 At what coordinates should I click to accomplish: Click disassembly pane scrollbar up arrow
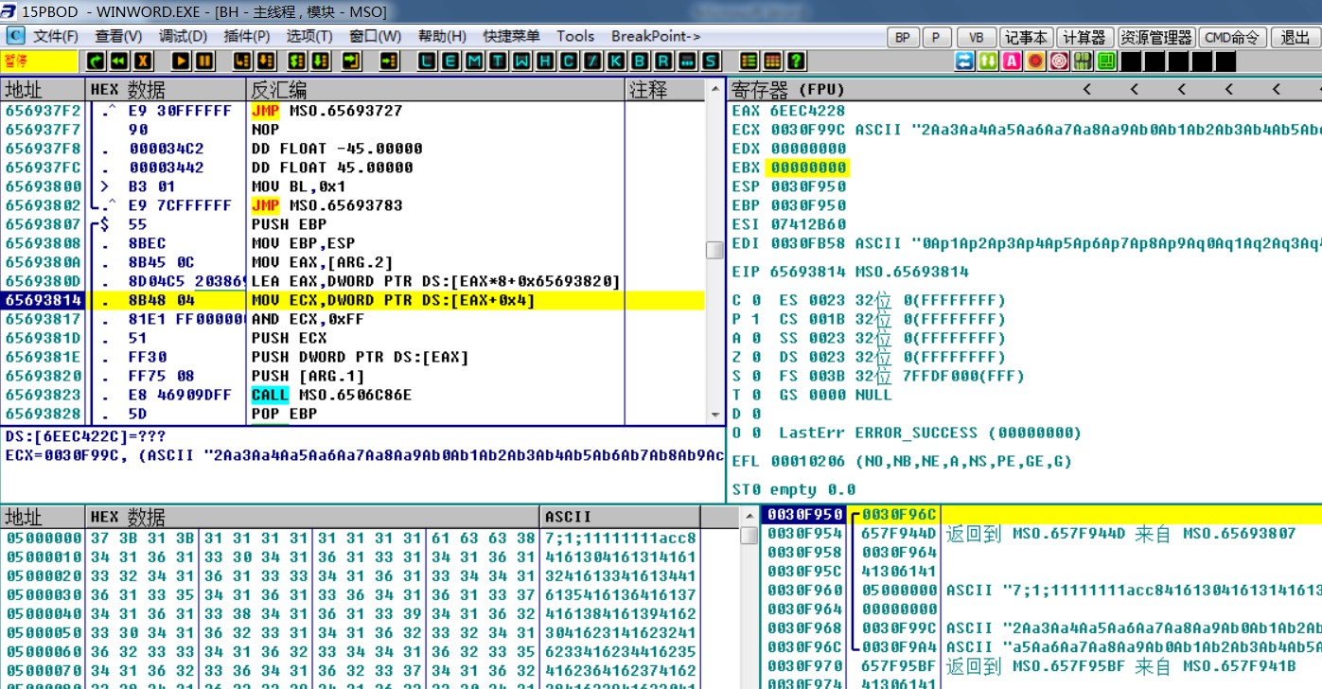point(714,90)
